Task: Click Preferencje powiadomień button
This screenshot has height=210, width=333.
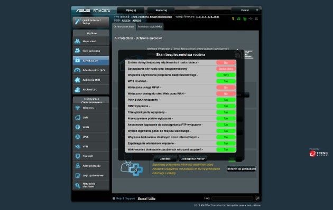Action: click(x=241, y=169)
